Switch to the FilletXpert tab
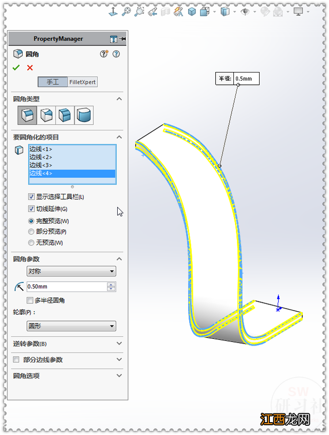The height and width of the screenshot is (435, 329). tap(82, 82)
